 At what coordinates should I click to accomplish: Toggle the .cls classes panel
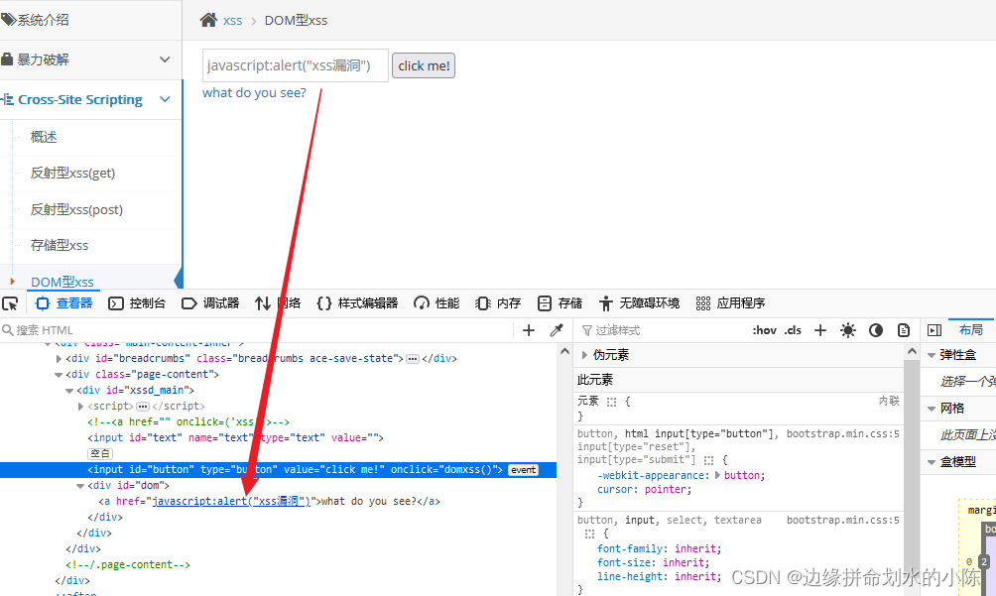click(x=793, y=330)
